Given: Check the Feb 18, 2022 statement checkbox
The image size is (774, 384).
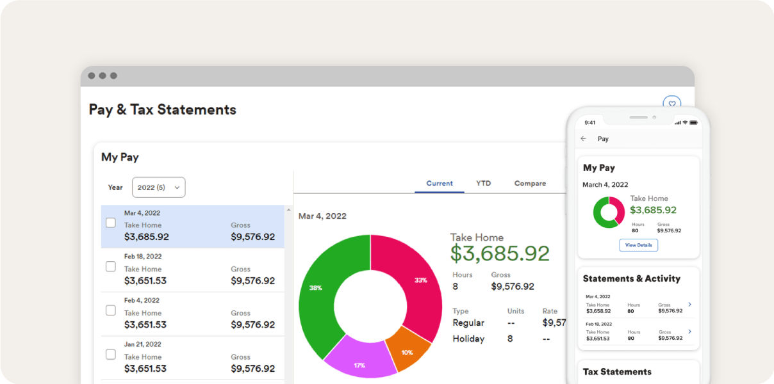Looking at the screenshot, I should click(110, 266).
